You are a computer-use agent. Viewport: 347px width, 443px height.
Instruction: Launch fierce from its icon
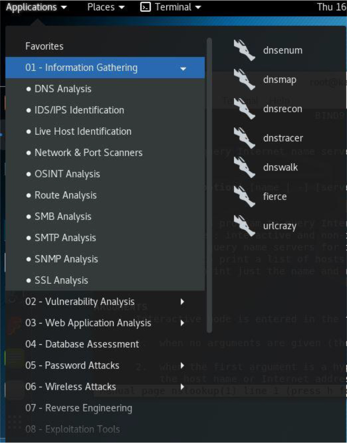(x=244, y=197)
